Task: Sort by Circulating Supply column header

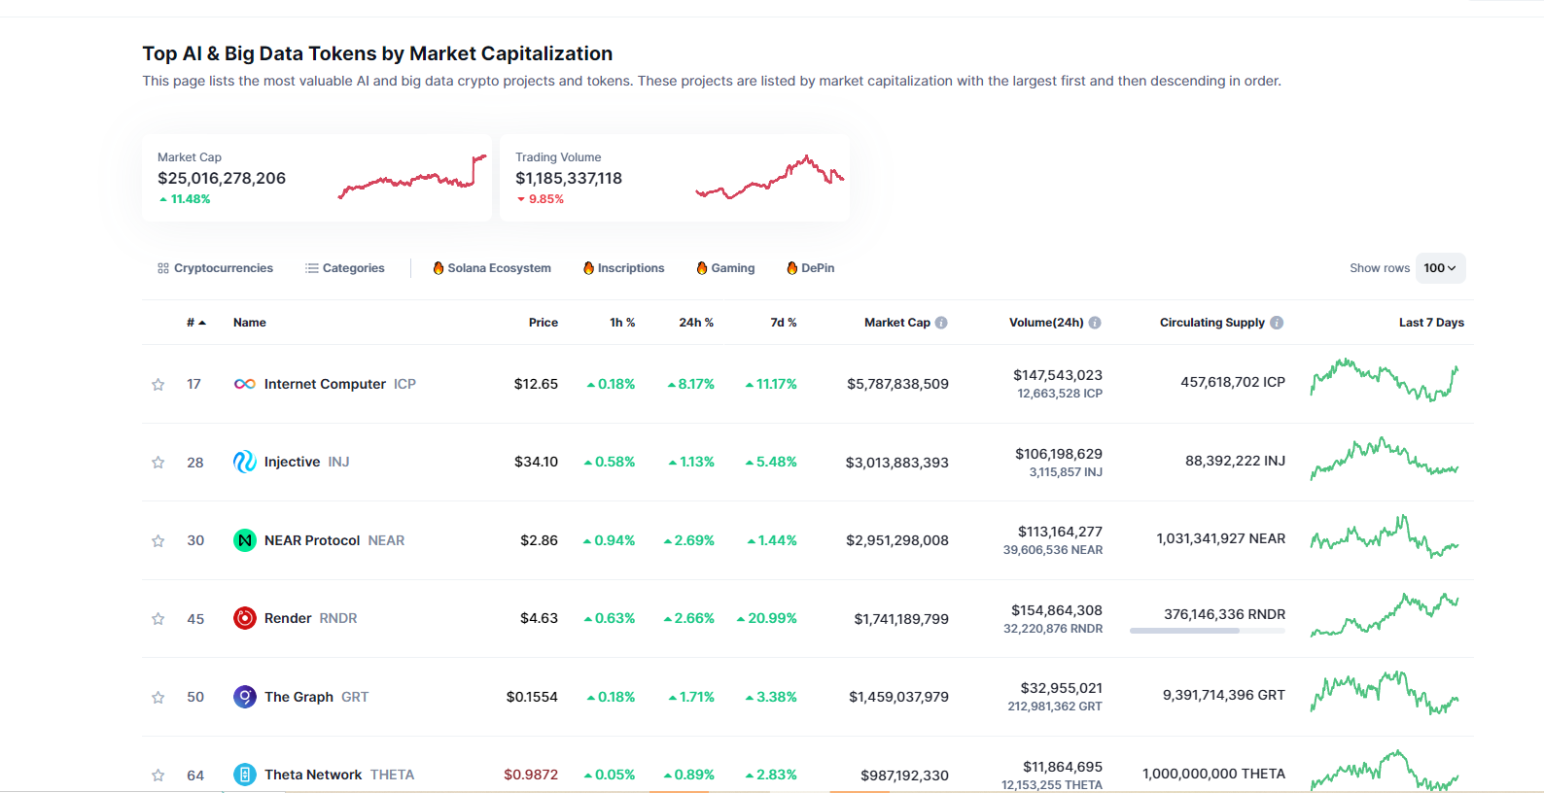Action: pos(1212,323)
